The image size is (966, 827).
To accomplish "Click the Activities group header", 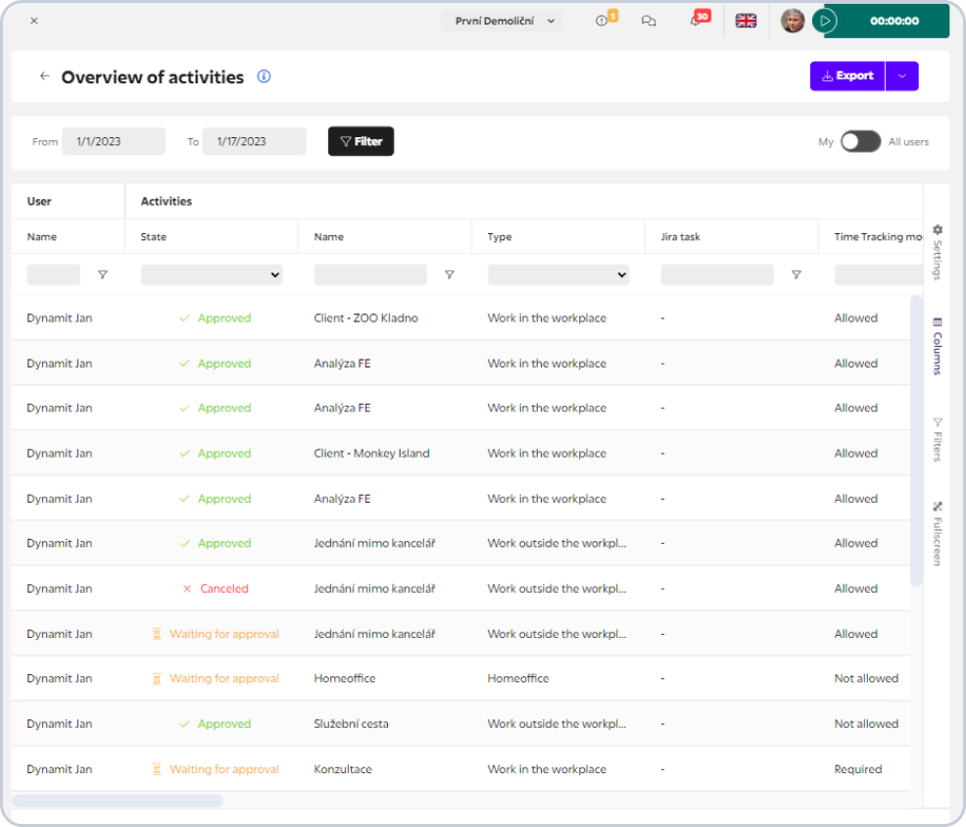I will click(167, 202).
